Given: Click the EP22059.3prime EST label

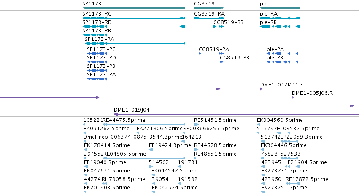Looking at the screenshot, I should pyautogui.click(x=302, y=137).
